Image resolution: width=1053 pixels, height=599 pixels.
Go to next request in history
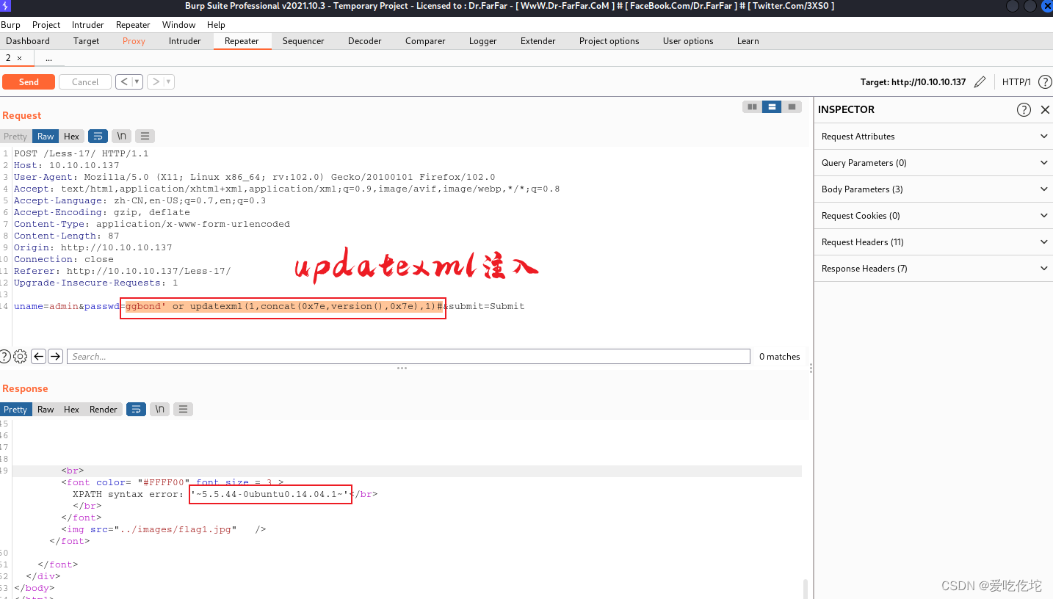(x=155, y=81)
